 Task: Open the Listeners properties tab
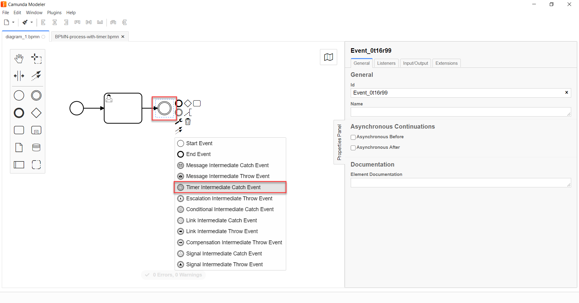pos(386,63)
